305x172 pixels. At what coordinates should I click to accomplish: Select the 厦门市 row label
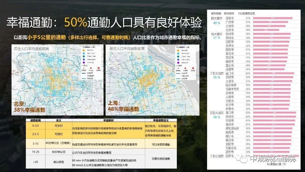point(230,74)
